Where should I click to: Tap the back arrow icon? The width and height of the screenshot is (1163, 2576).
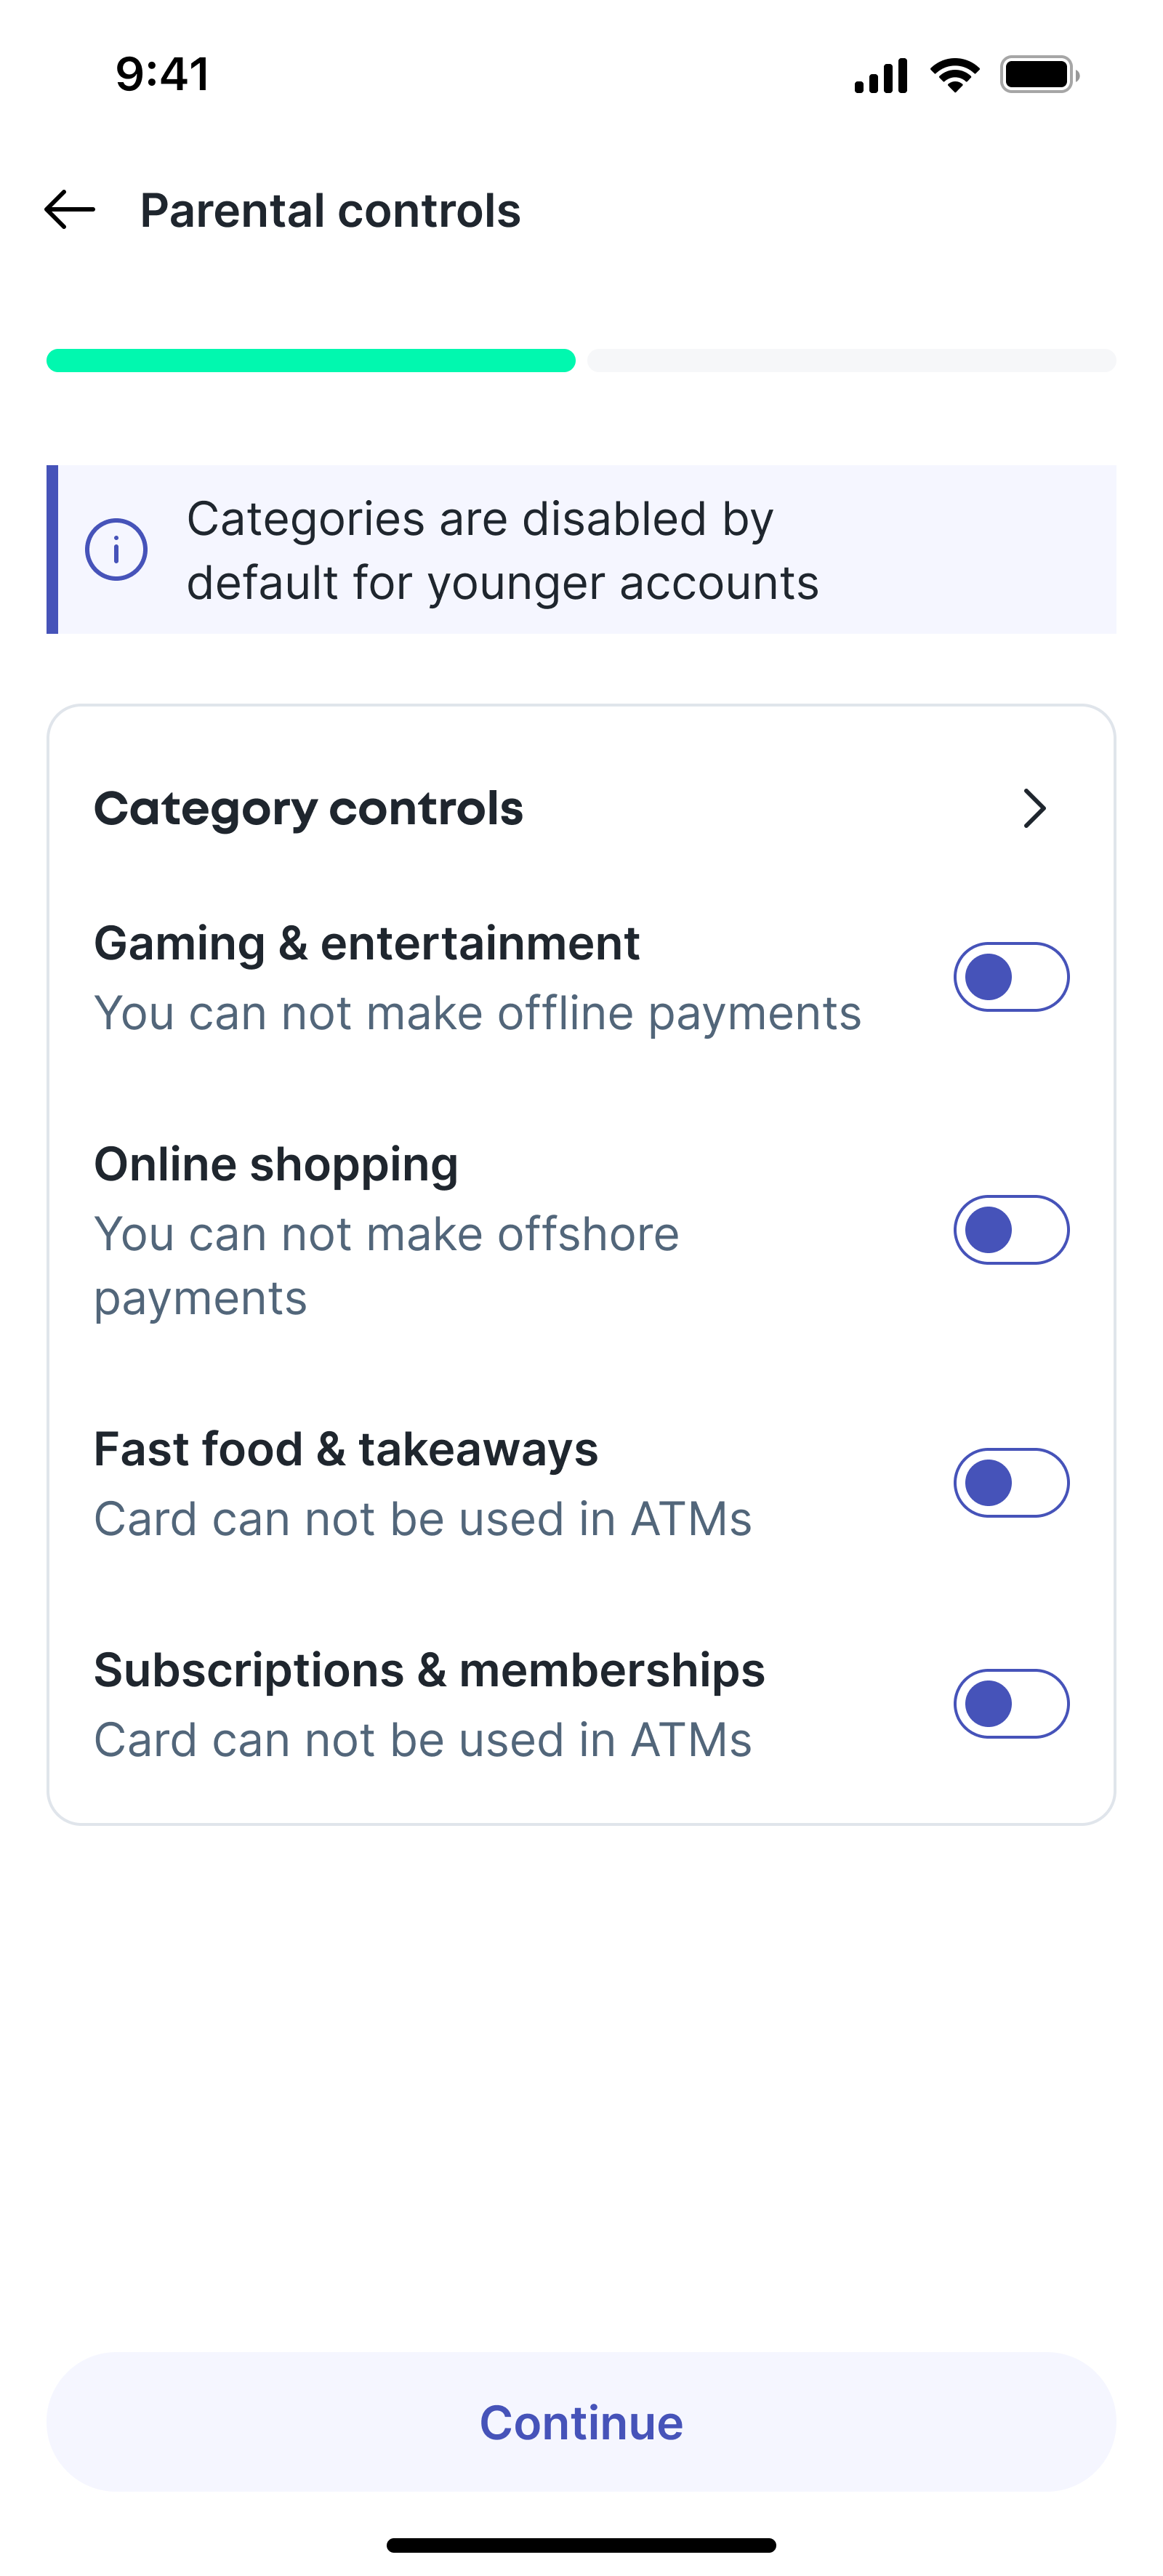(70, 210)
